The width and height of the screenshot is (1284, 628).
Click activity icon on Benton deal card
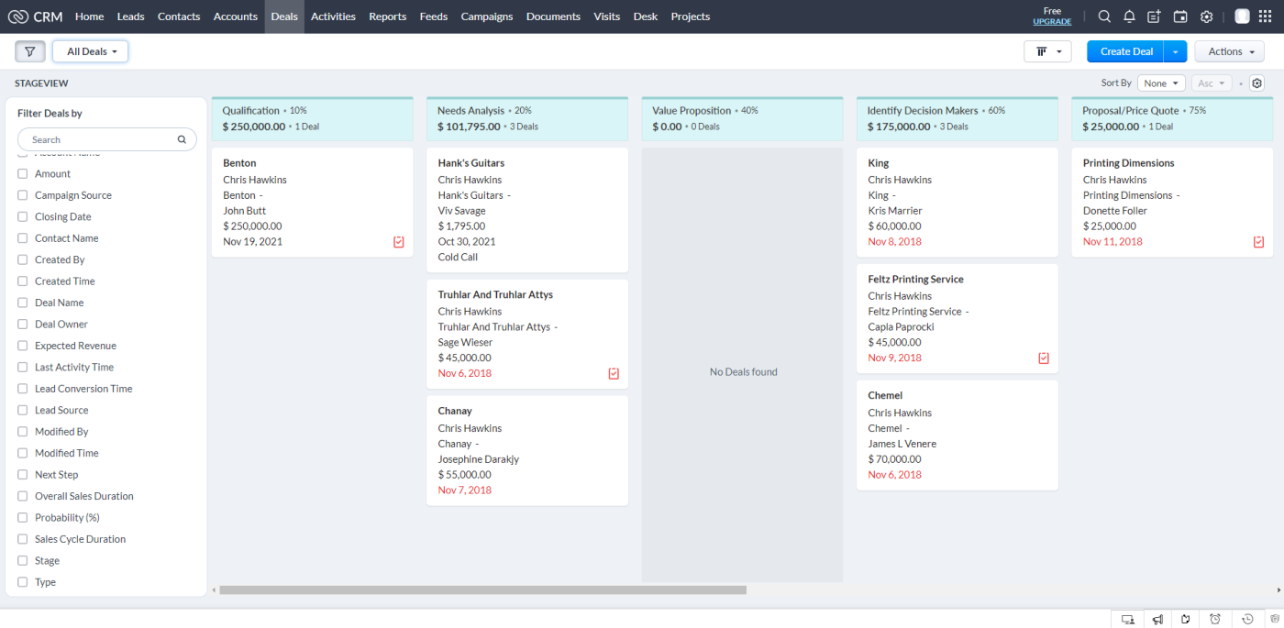(x=399, y=242)
